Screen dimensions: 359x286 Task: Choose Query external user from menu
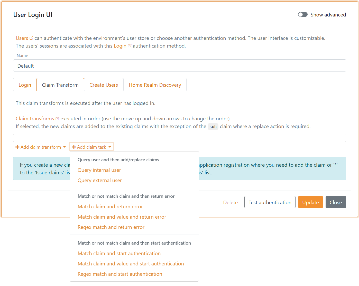point(100,180)
